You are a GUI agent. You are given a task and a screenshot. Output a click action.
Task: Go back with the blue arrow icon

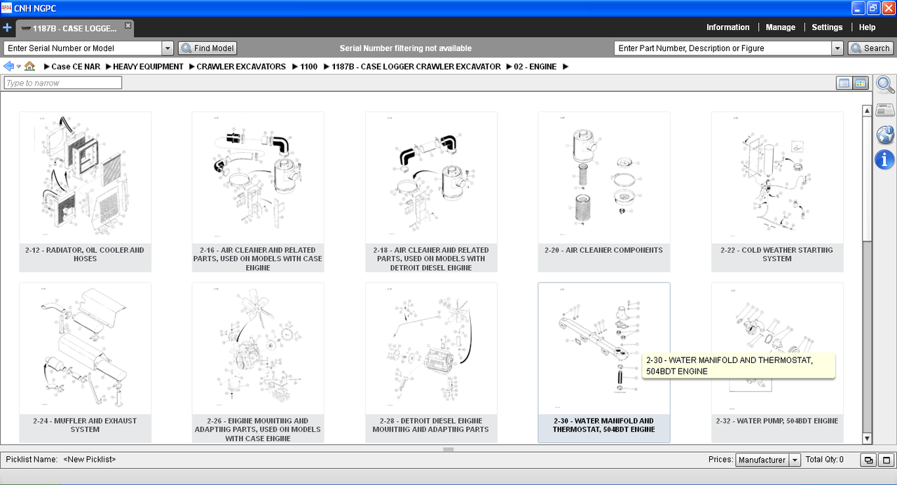[8, 67]
